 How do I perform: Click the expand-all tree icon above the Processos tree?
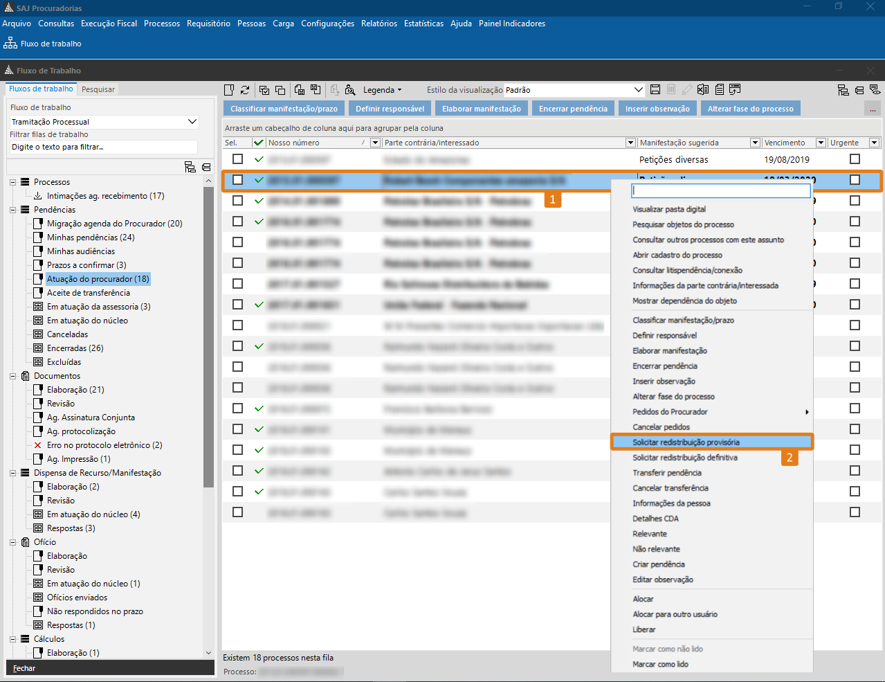pyautogui.click(x=190, y=167)
